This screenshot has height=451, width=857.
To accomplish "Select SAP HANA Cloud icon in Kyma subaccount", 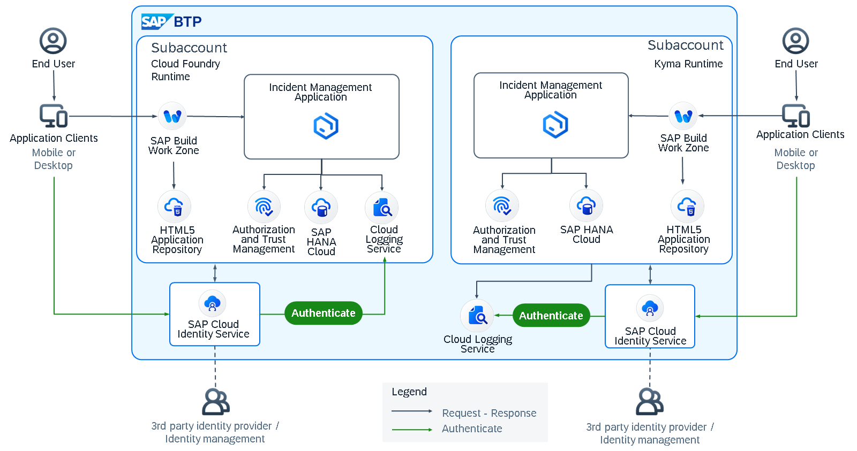I will tap(587, 205).
